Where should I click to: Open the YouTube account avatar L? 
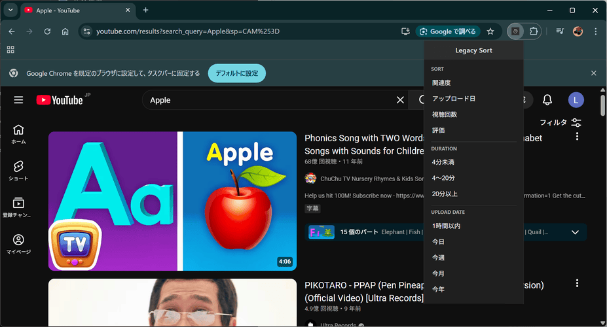click(576, 100)
